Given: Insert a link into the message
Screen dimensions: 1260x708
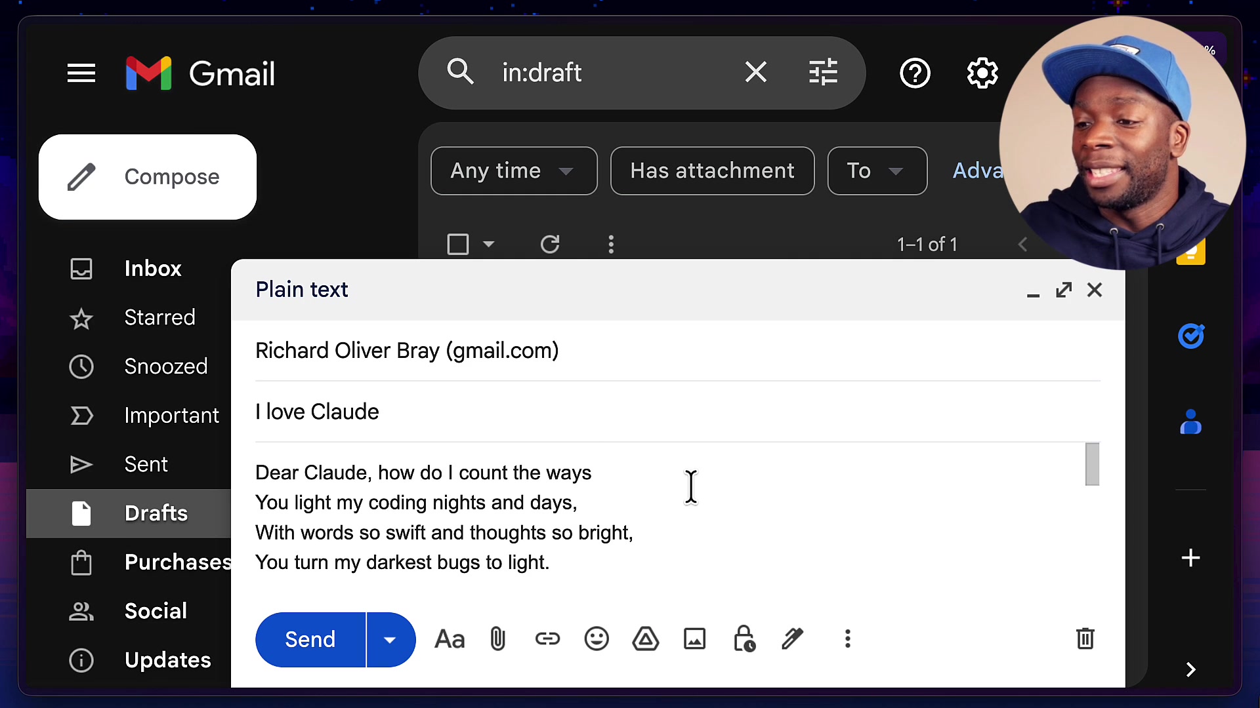Looking at the screenshot, I should click(547, 639).
